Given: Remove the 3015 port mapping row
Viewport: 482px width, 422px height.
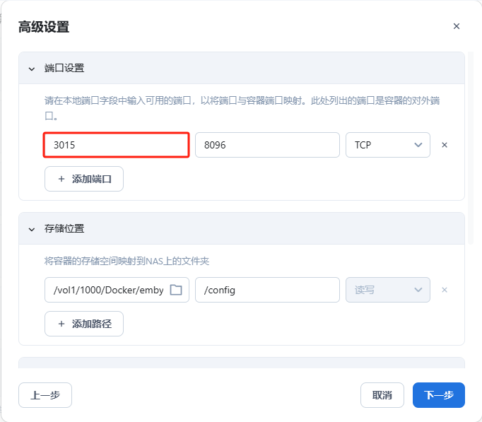Looking at the screenshot, I should click(x=445, y=145).
